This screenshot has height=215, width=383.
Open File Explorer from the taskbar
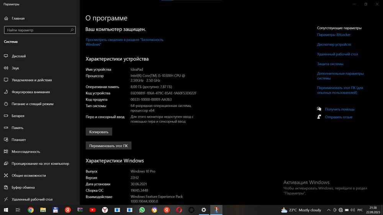pyautogui.click(x=43, y=210)
